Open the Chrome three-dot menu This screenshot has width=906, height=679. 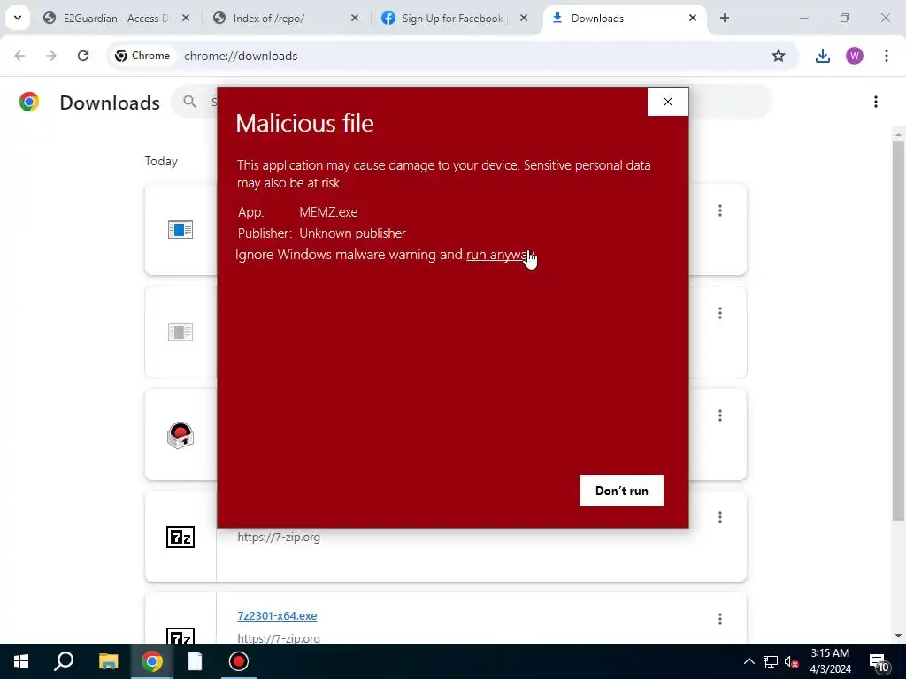tap(887, 56)
